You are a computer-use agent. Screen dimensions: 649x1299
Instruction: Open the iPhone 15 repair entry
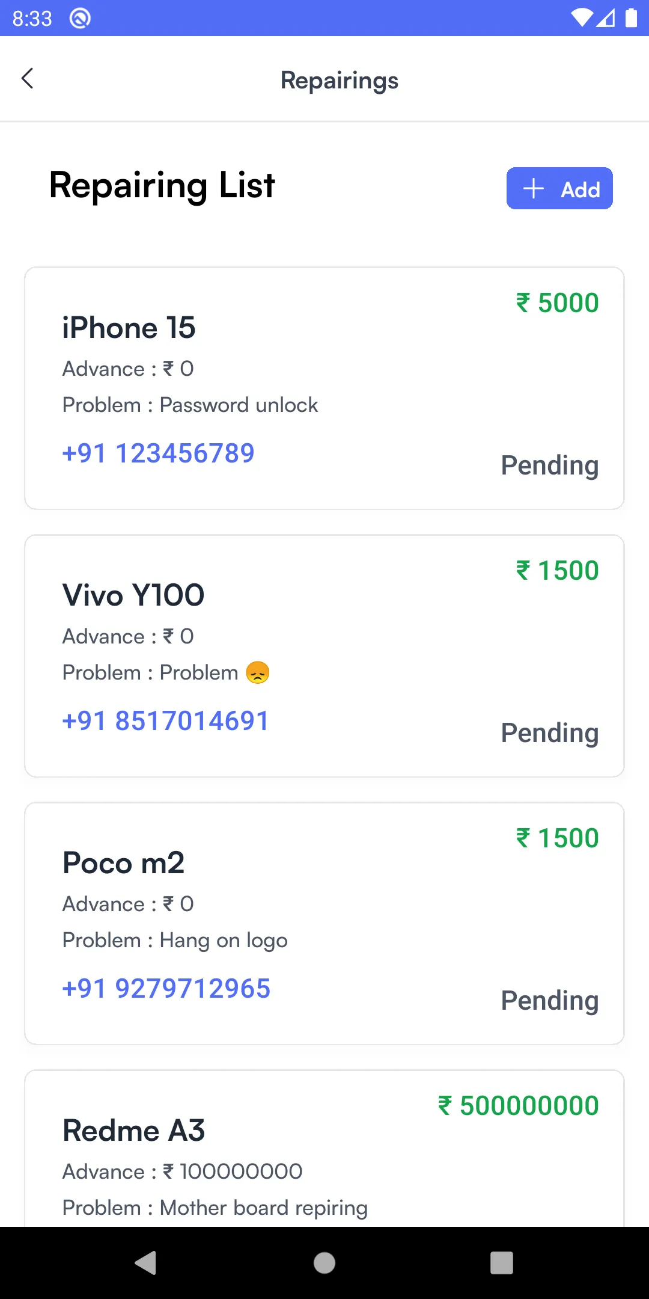(129, 328)
